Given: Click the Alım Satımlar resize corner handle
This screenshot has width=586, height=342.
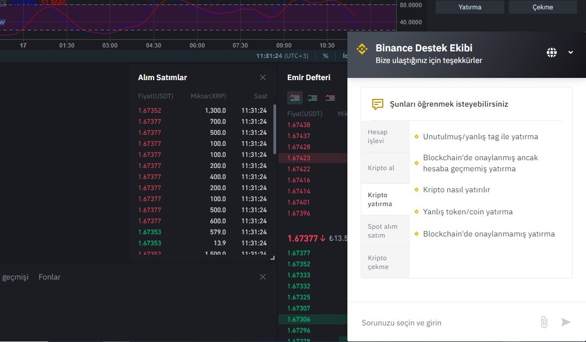Looking at the screenshot, I should pos(272,257).
